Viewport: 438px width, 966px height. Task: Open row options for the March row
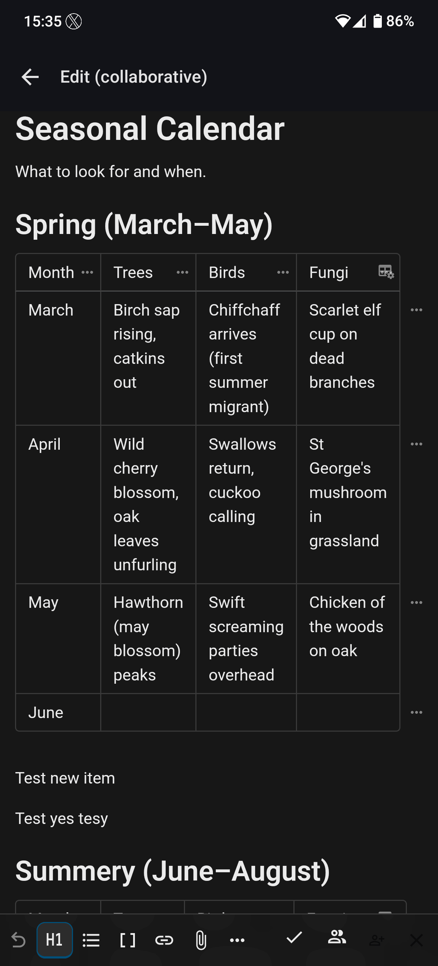[x=417, y=310]
